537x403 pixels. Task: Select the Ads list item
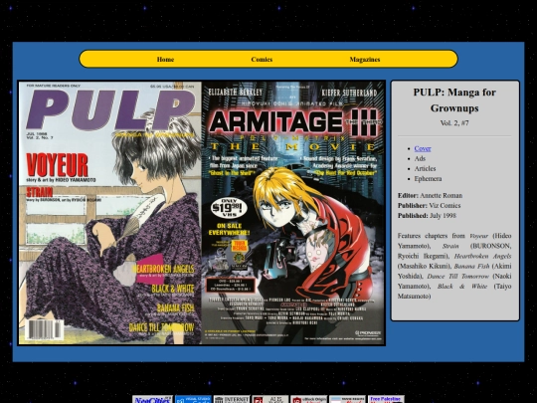[x=420, y=158]
